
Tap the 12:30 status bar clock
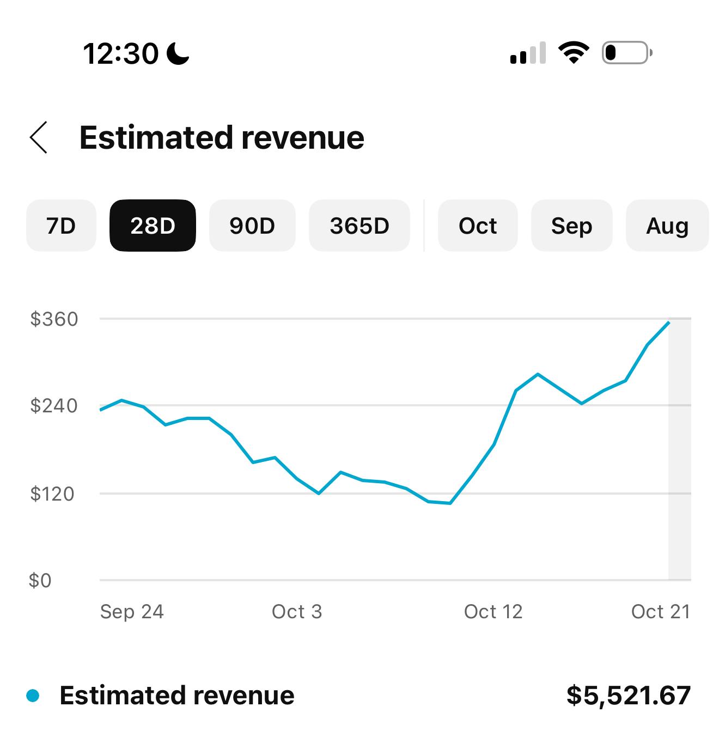[120, 53]
